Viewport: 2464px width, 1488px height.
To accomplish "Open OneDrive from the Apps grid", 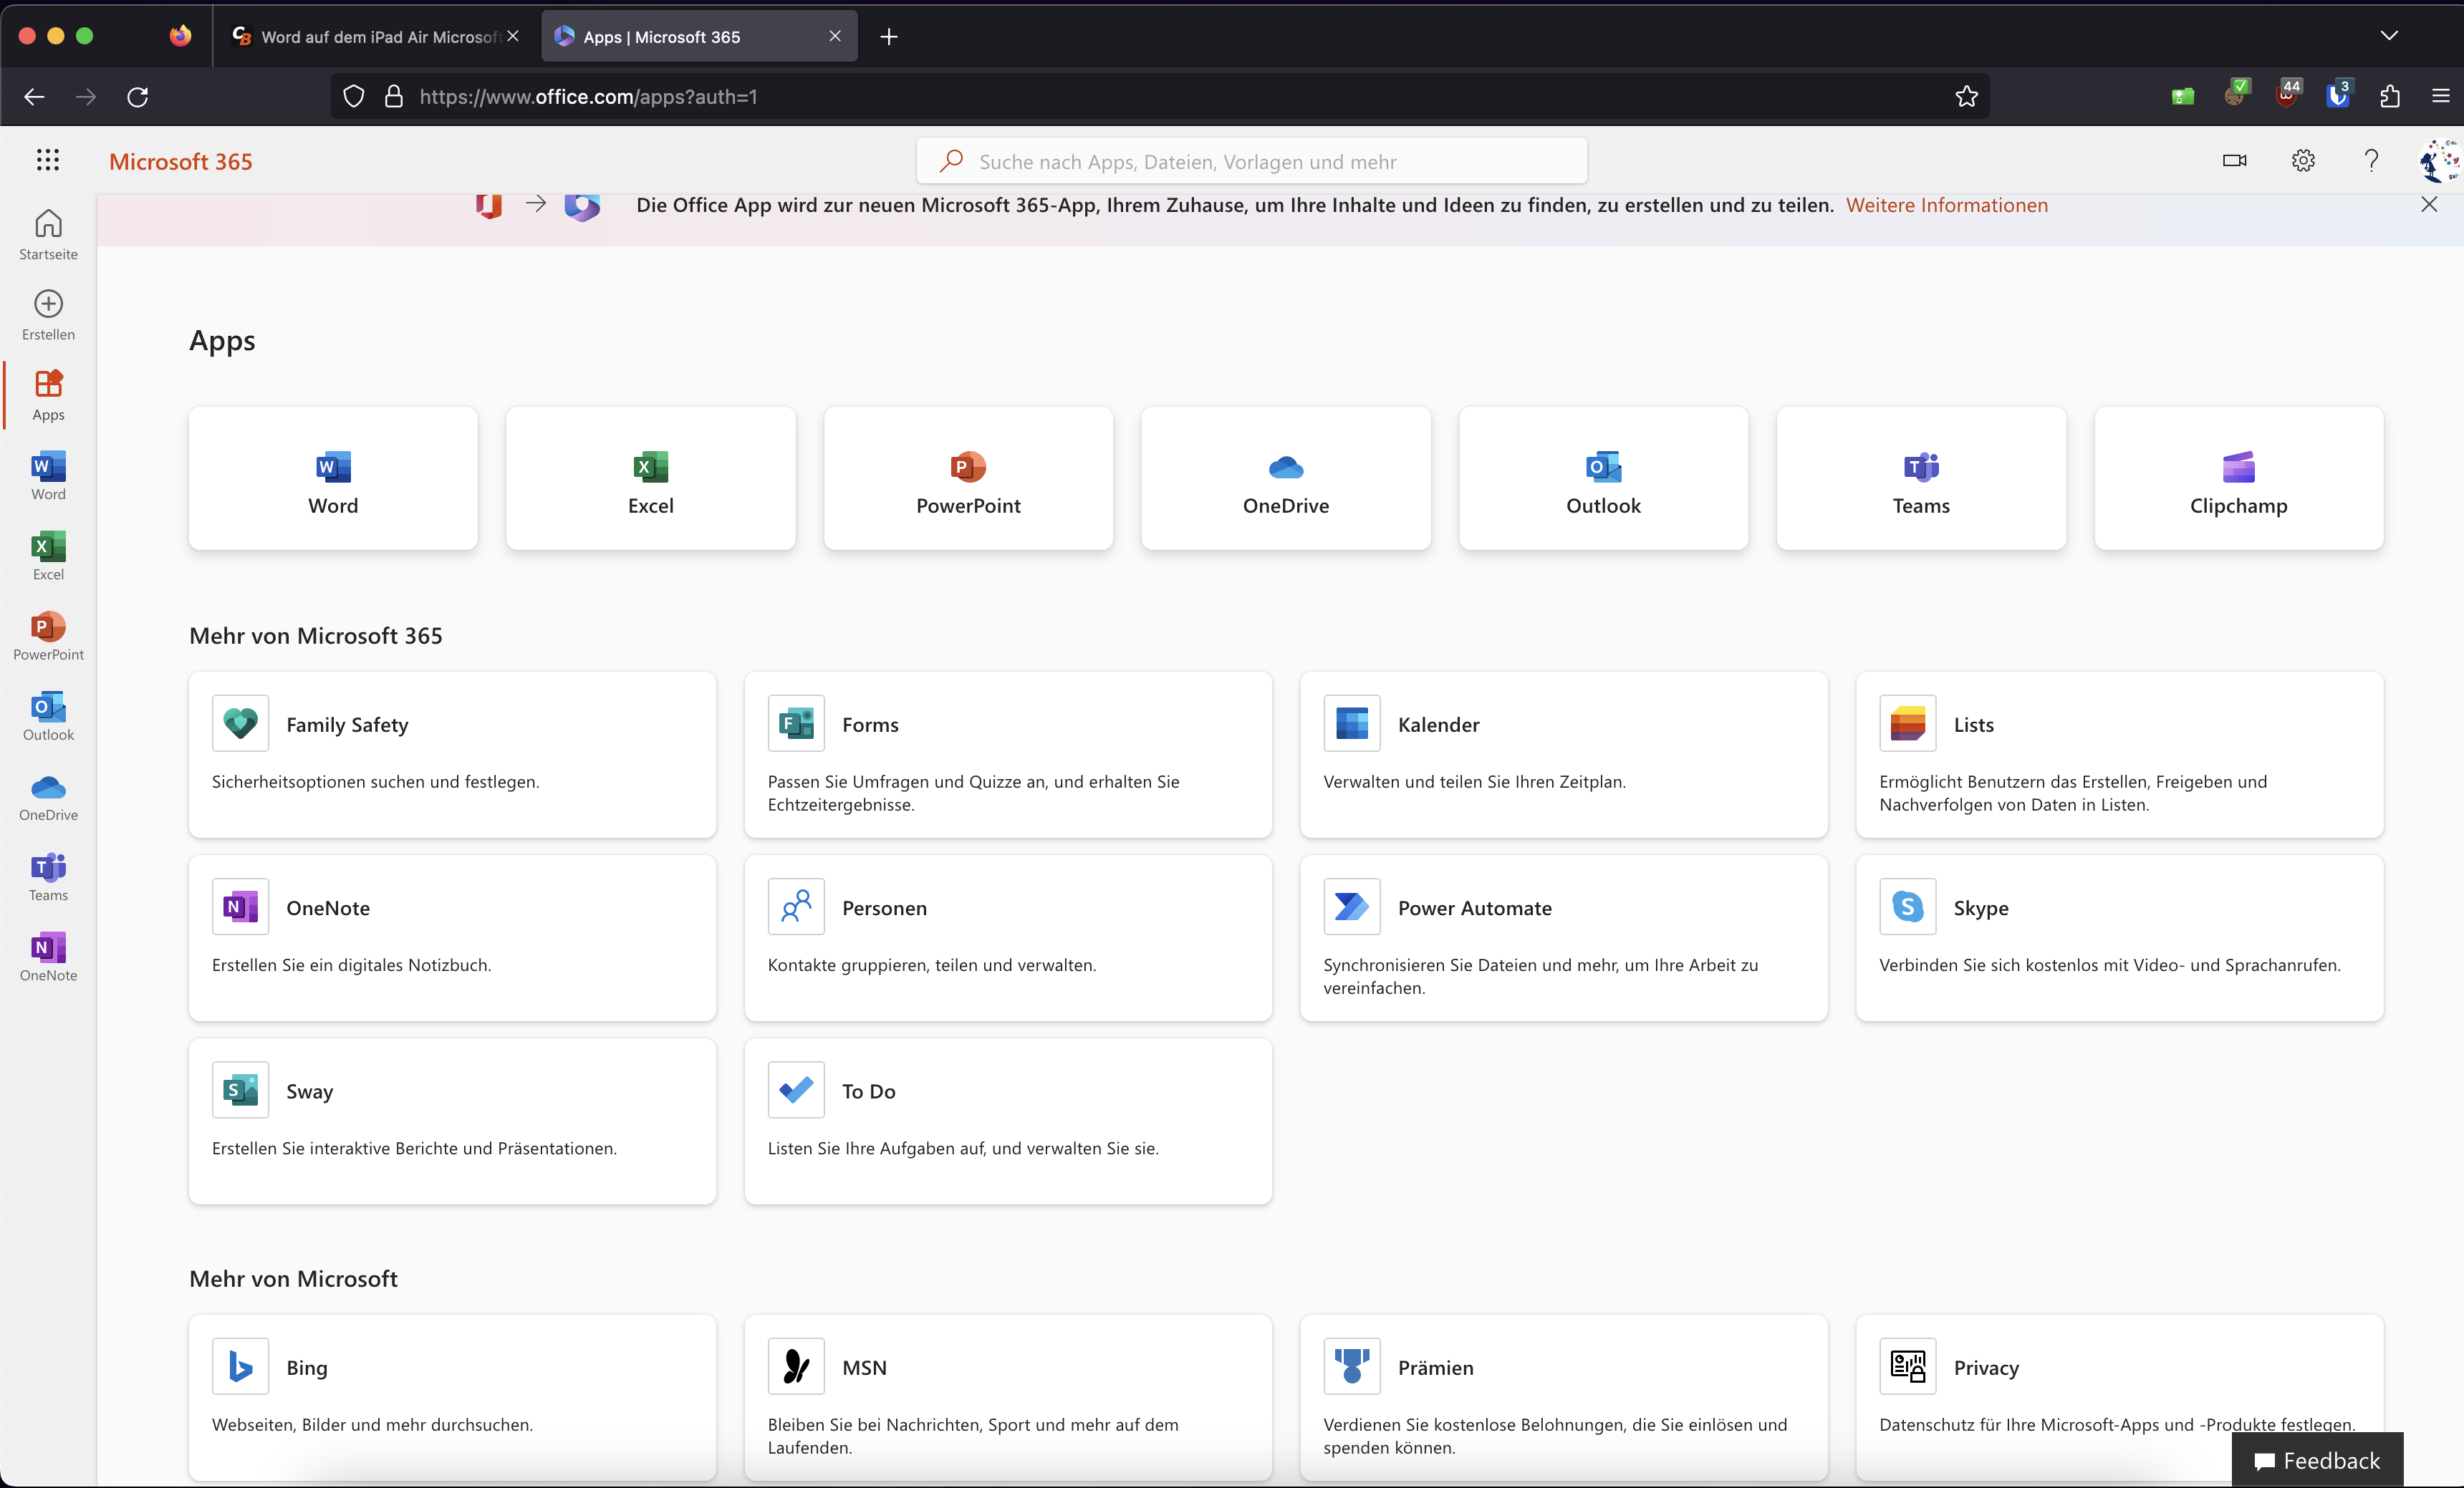I will tap(1285, 479).
